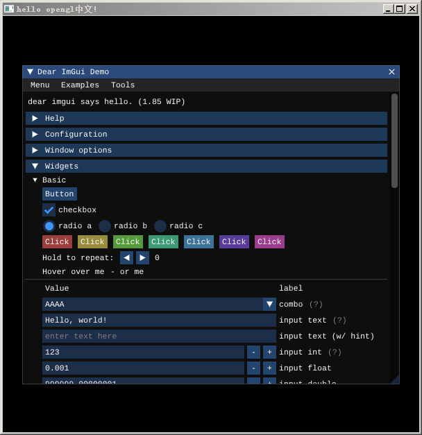Expand the Help section
Image resolution: width=422 pixels, height=435 pixels.
[206, 118]
